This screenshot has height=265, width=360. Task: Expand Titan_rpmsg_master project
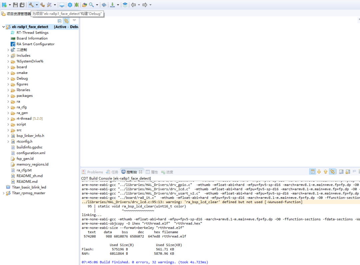click(3, 193)
